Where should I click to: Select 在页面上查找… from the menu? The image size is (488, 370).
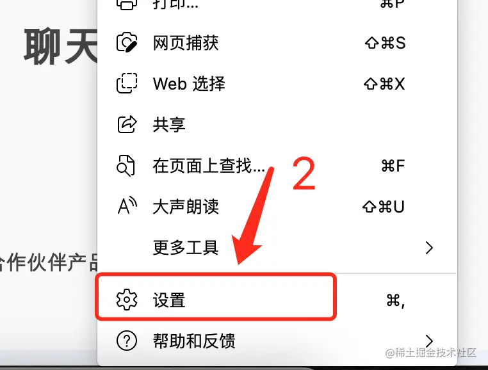(277, 166)
